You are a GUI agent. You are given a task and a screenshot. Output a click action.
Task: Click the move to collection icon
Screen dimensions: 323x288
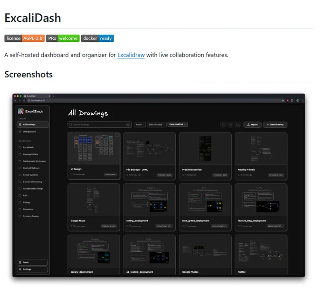coord(237,125)
